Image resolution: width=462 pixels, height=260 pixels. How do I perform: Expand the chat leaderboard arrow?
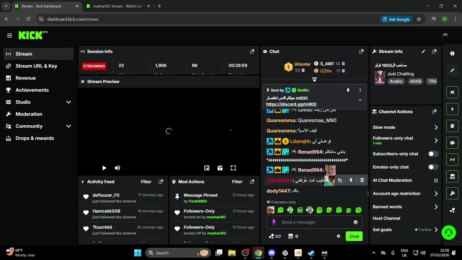[x=314, y=79]
